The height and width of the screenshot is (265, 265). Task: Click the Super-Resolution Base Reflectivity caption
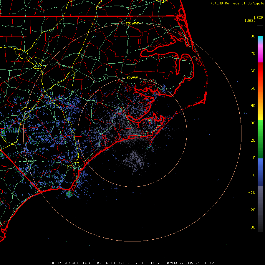point(132,263)
